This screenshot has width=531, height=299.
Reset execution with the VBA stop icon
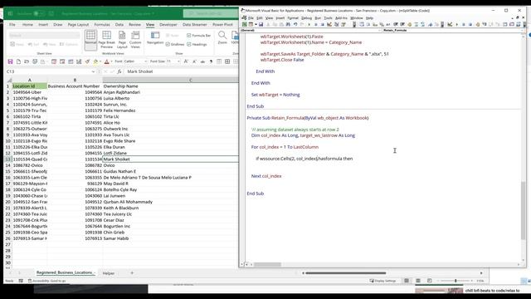pyautogui.click(x=322, y=24)
